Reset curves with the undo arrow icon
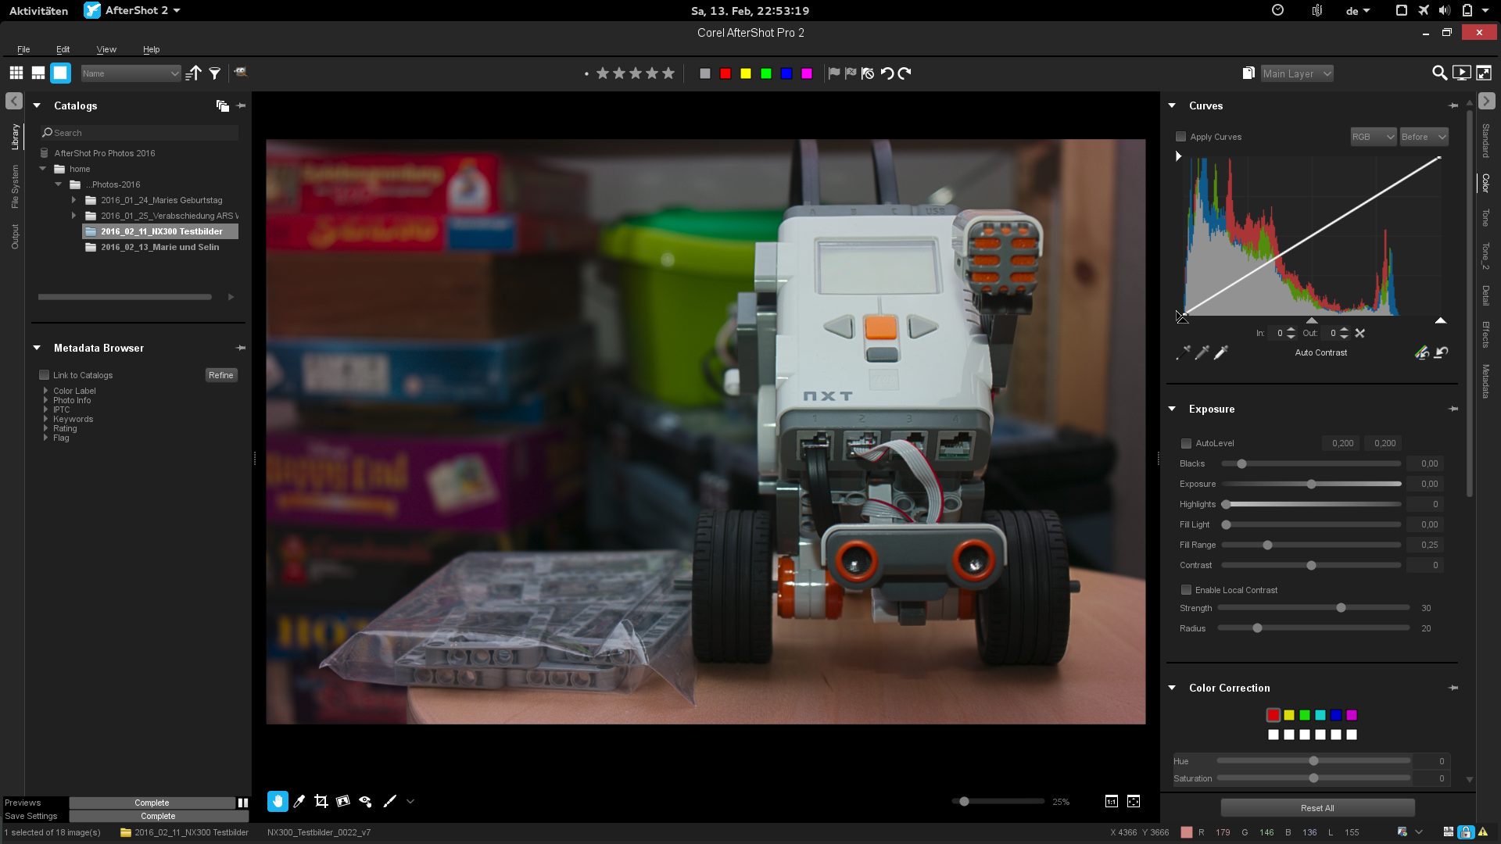The width and height of the screenshot is (1501, 844). click(1442, 352)
